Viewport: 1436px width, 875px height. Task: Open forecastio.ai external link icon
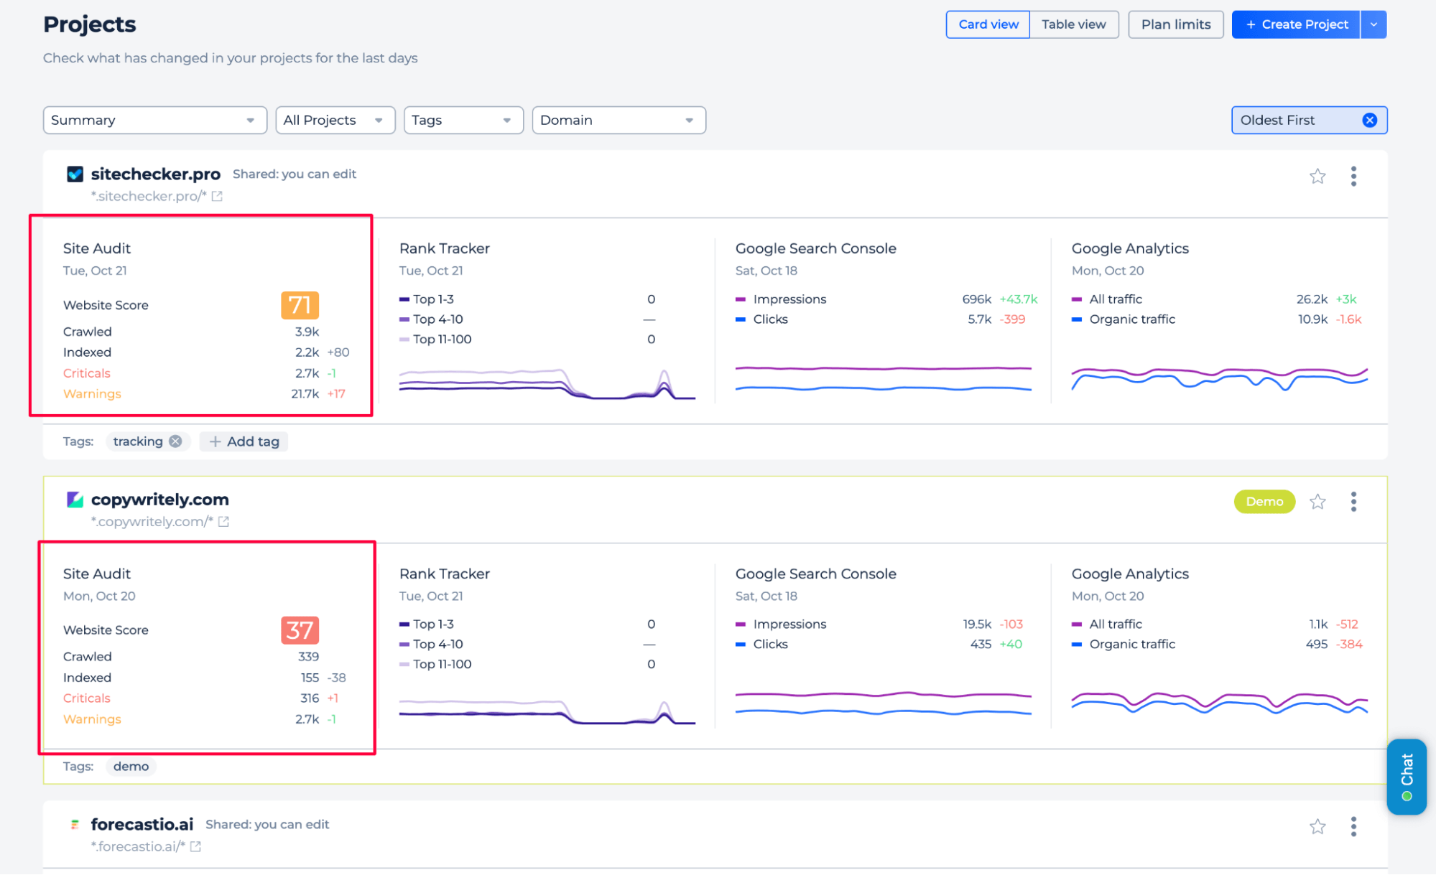click(x=195, y=847)
